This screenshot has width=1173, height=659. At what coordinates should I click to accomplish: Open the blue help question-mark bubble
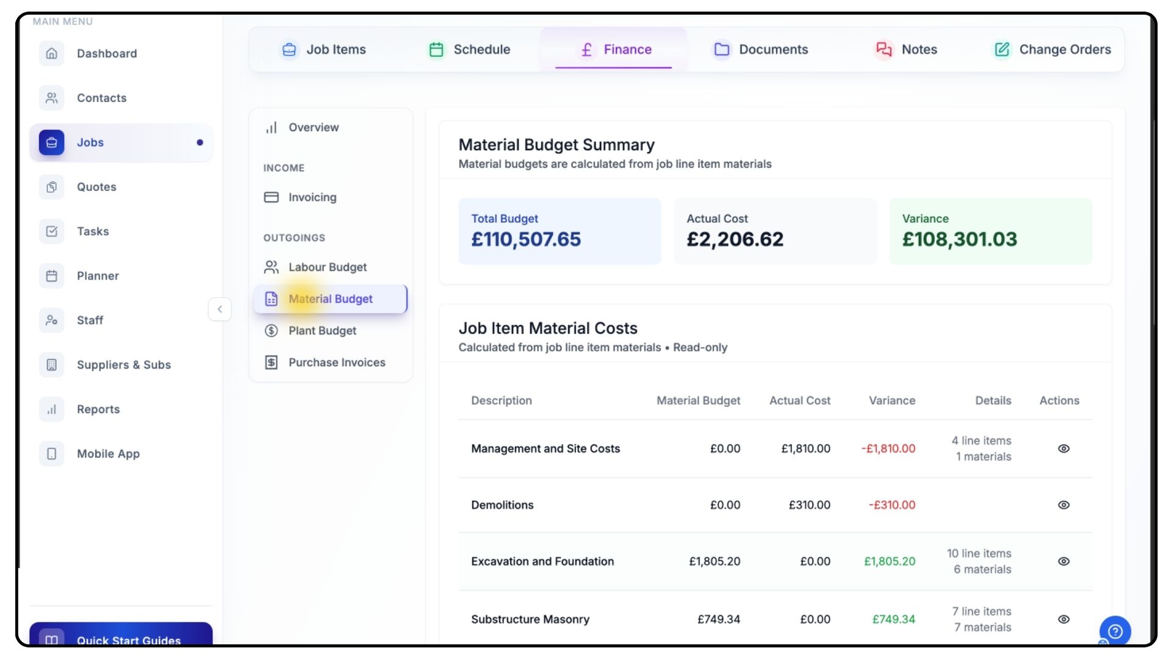[x=1115, y=631]
